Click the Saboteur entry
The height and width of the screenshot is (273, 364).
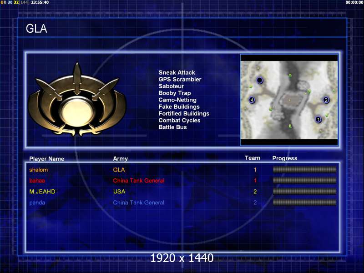171,86
